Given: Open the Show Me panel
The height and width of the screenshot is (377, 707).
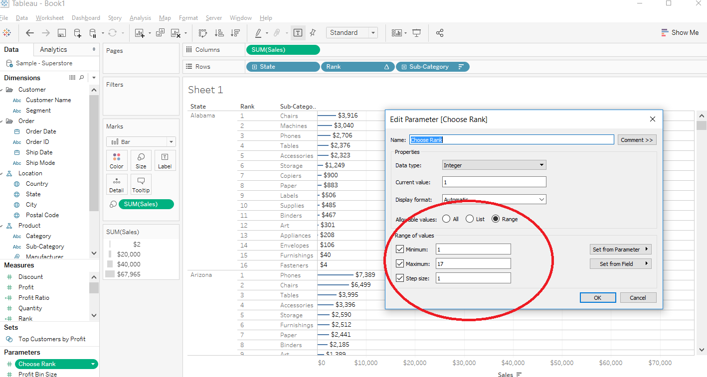Looking at the screenshot, I should [680, 32].
